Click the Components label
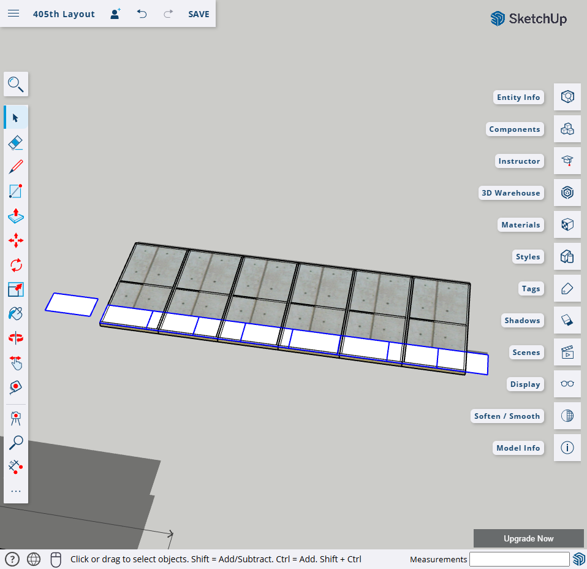This screenshot has height=569, width=587. (515, 129)
